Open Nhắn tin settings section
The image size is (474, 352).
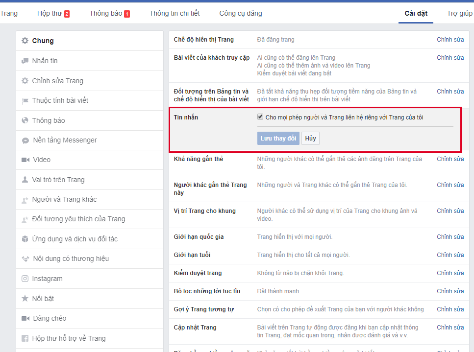pyautogui.click(x=90, y=61)
